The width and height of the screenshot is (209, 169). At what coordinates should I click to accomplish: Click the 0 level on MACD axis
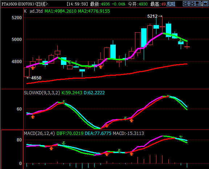tap(20, 164)
